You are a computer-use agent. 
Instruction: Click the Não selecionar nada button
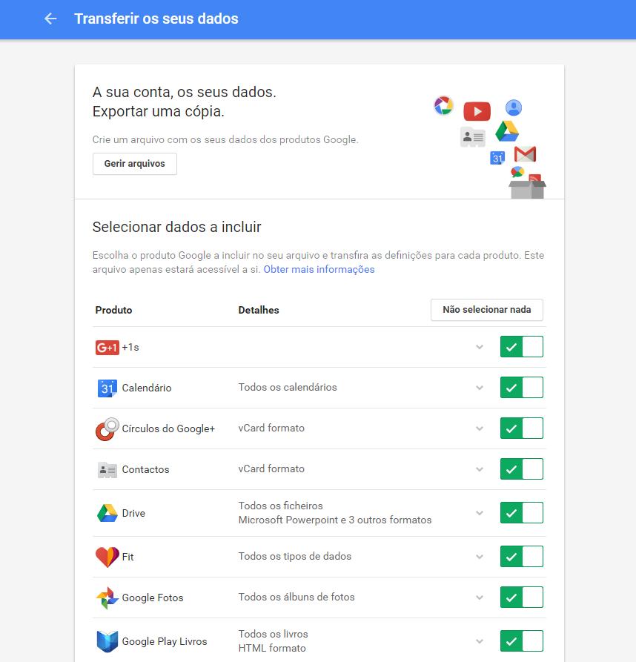(486, 310)
